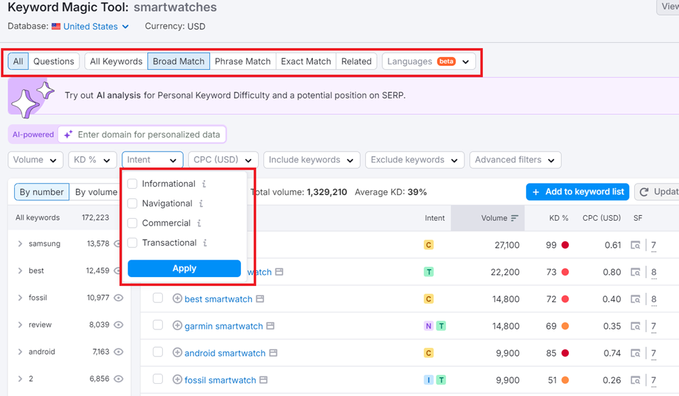679x396 pixels.
Task: Open the KD % filter dropdown
Action: [x=92, y=160]
